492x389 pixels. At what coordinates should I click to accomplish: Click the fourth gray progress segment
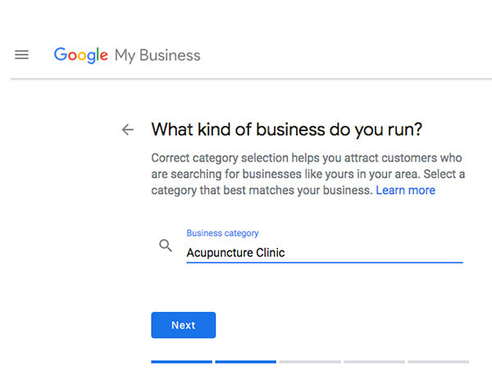[x=374, y=361]
